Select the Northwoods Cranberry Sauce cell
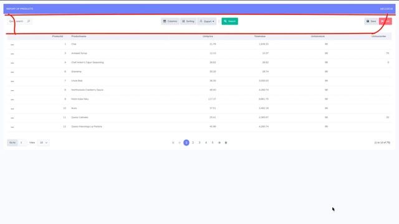 click(x=87, y=90)
